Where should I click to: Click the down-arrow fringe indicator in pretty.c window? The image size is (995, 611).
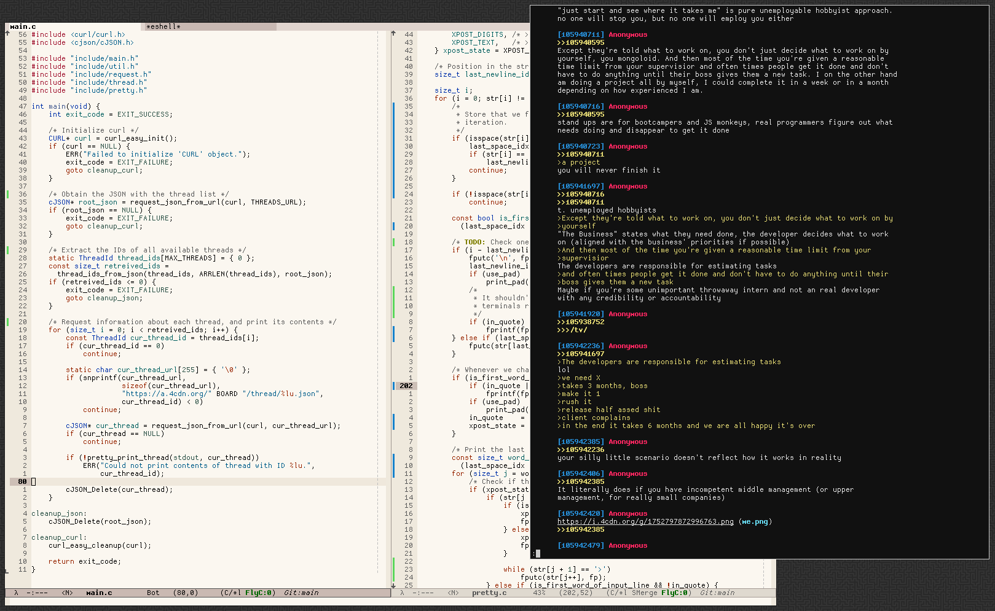click(x=393, y=585)
